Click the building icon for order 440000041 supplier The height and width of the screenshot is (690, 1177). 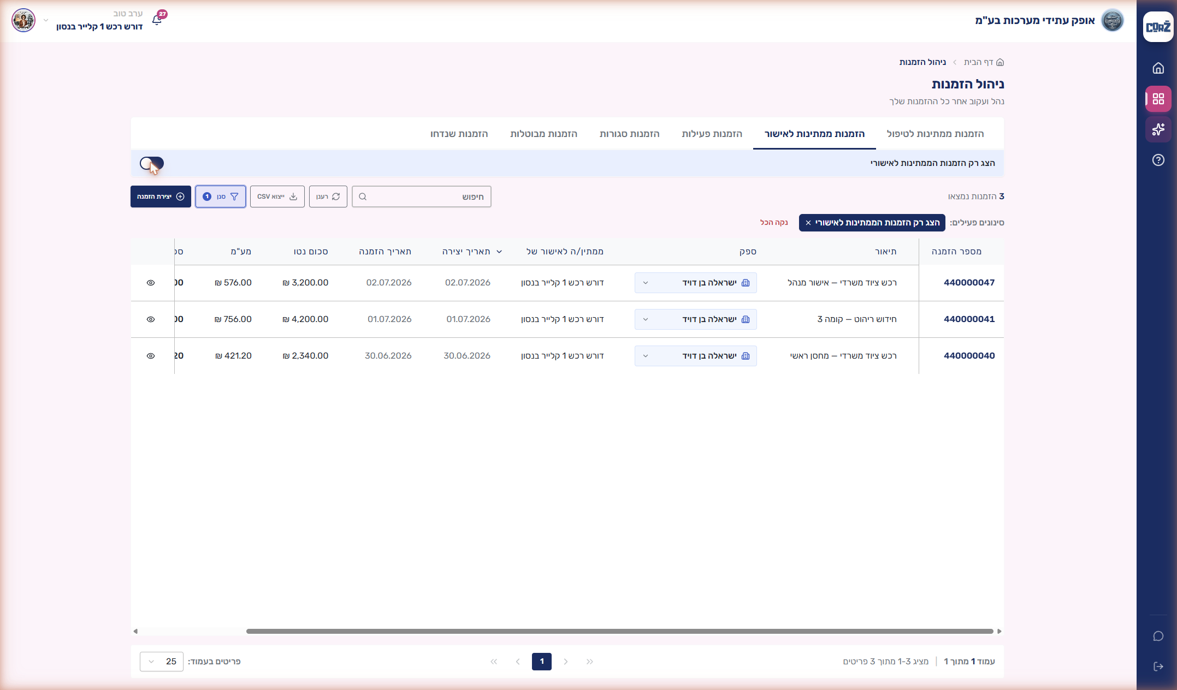coord(746,319)
